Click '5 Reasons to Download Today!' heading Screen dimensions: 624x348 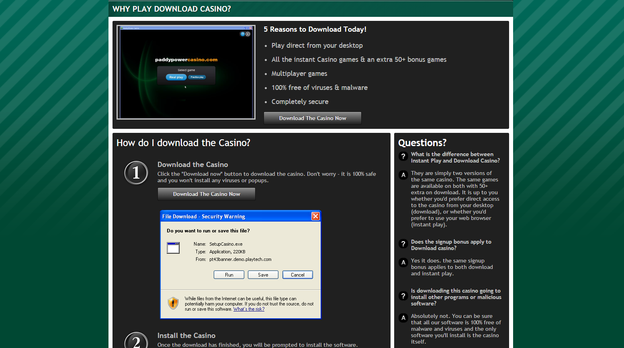[x=315, y=29]
